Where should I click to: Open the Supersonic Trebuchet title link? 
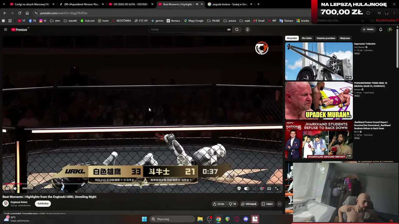pyautogui.click(x=365, y=44)
